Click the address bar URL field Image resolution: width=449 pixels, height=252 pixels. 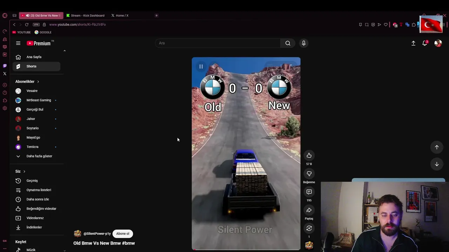click(x=78, y=24)
